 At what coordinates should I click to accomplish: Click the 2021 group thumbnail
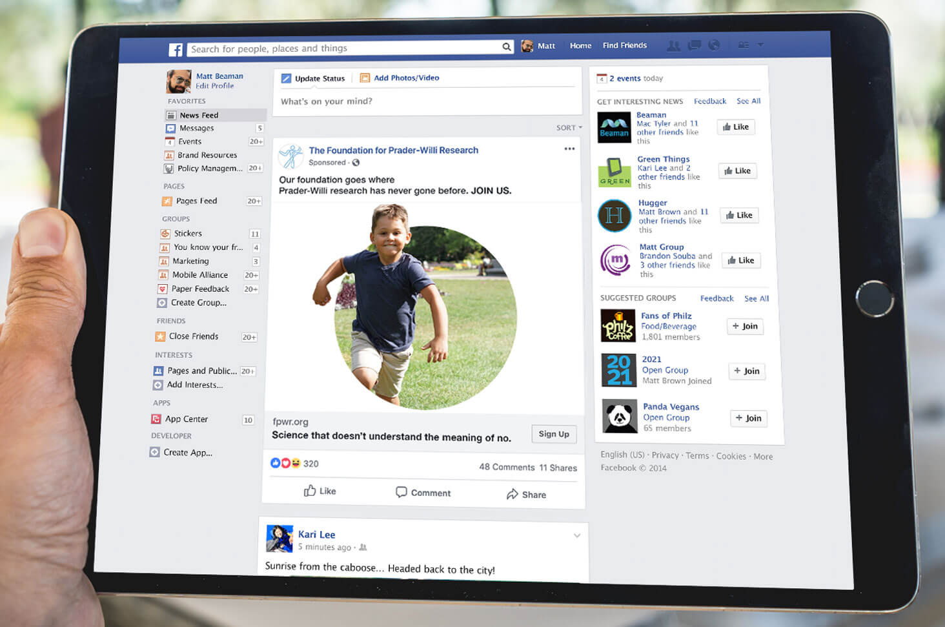[x=619, y=370]
